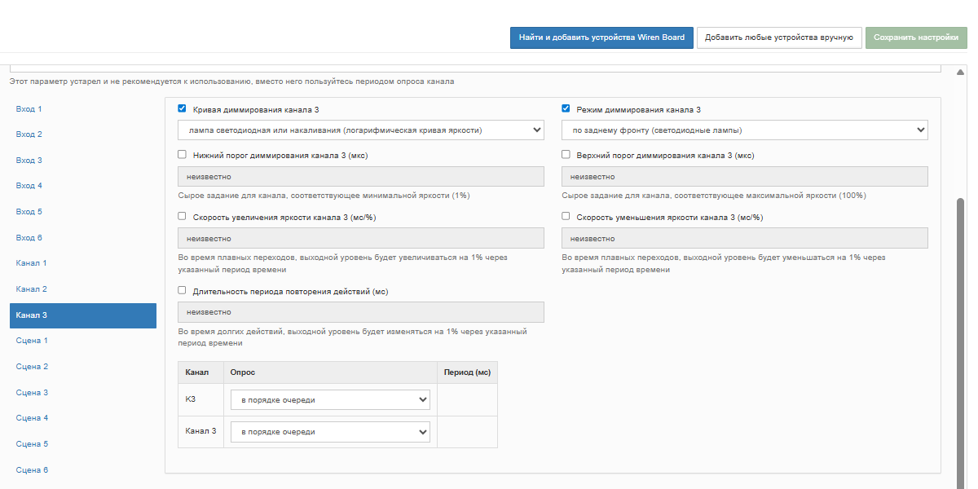Viewport: 978px width, 489px height.
Task: Expand the polling dropdown in K3 row
Action: (x=330, y=400)
